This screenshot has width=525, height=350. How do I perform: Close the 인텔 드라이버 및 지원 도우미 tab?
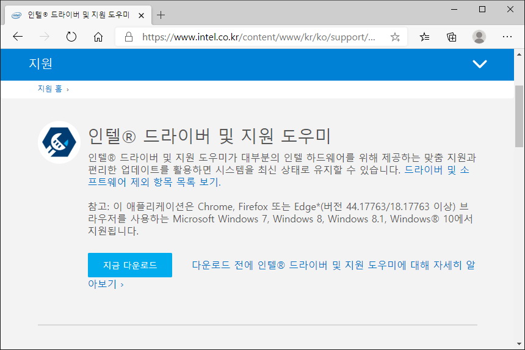(141, 15)
